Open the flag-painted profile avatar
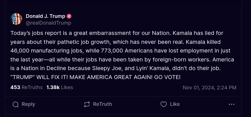Screen dimensions: 251x117 pos(16,19)
